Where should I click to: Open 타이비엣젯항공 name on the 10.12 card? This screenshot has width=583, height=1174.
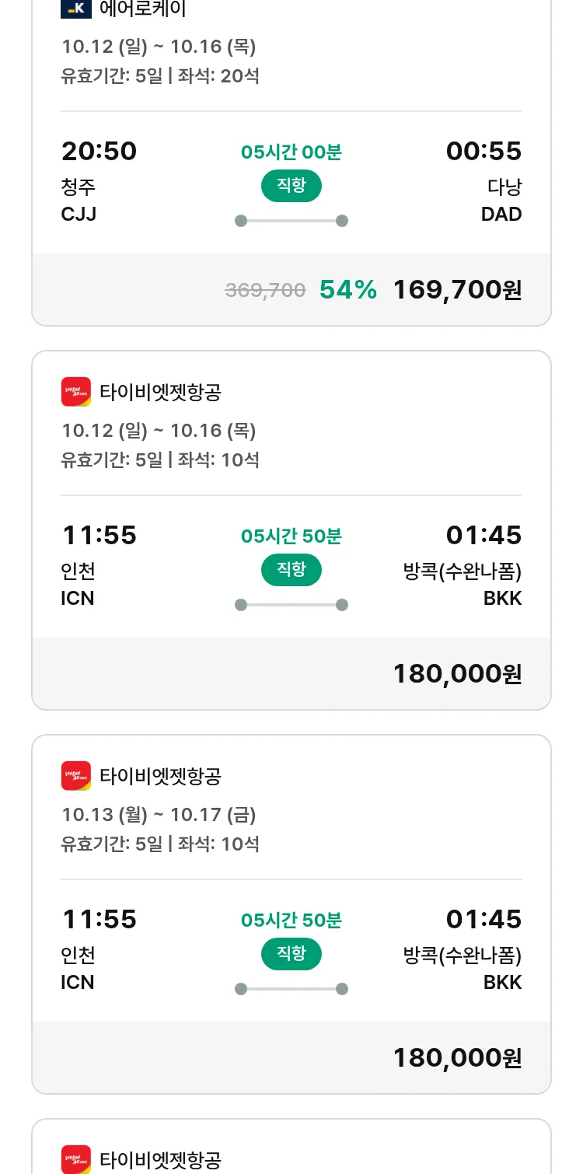[x=161, y=392]
